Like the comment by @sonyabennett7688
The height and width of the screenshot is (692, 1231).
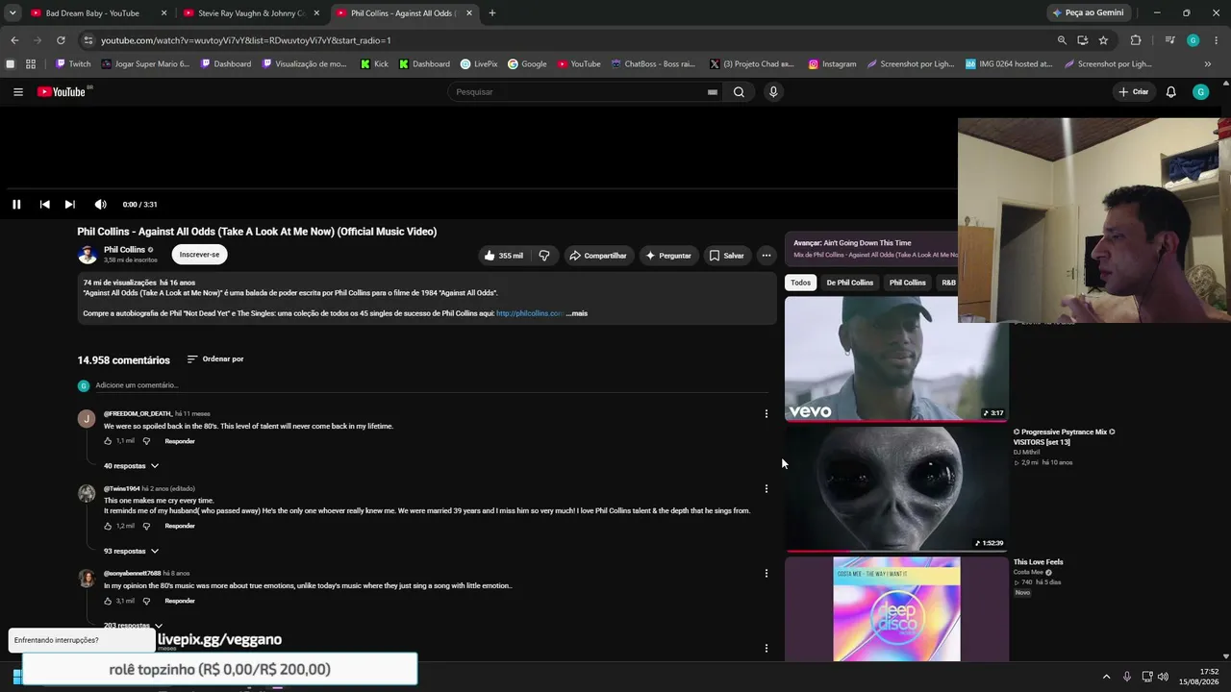coord(109,601)
